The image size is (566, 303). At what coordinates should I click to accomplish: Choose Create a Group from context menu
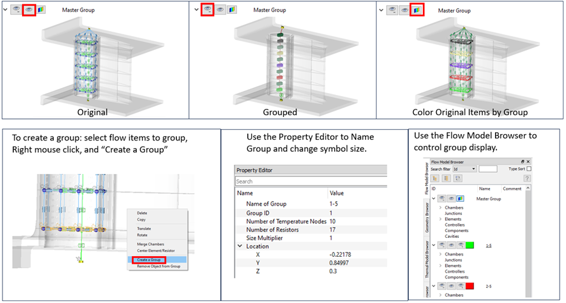149,259
